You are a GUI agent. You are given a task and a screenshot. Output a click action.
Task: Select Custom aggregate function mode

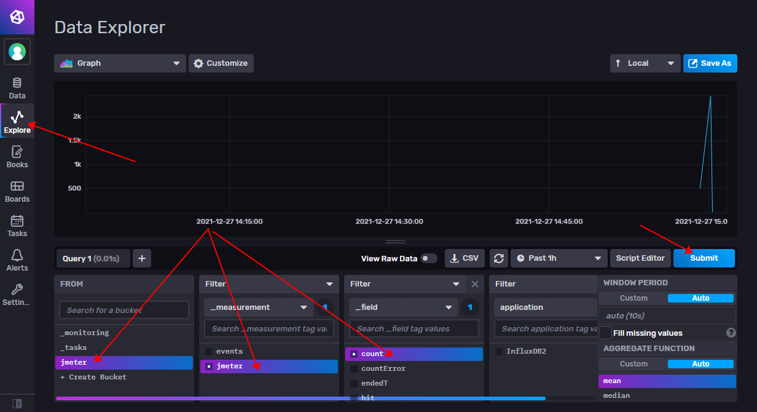[x=633, y=364]
